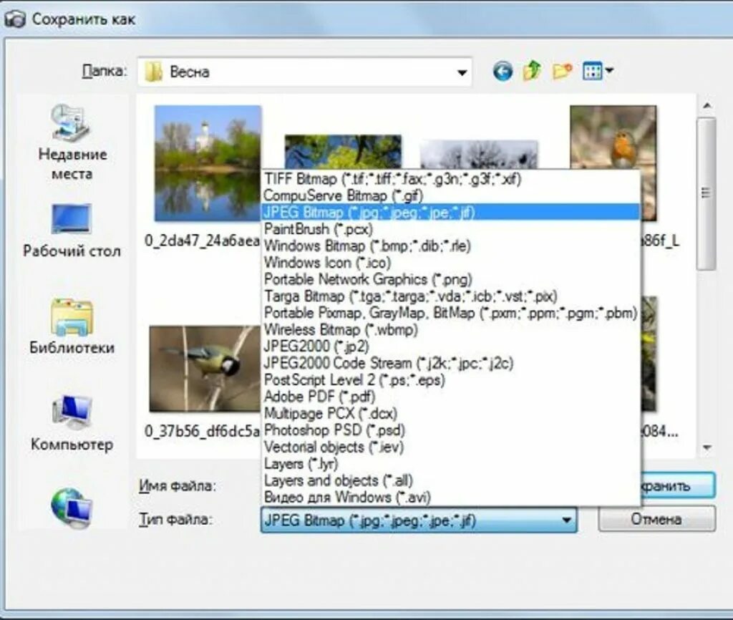The image size is (733, 620).
Task: Select CompuServe Bitmap (*.gif) format
Action: click(450, 195)
